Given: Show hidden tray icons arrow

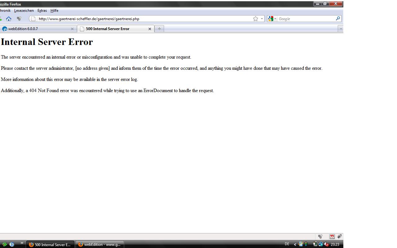Looking at the screenshot, I should (295, 244).
